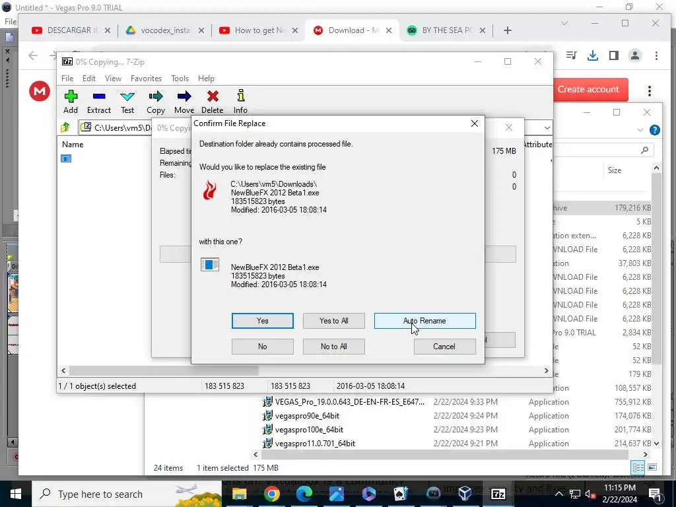676x507 pixels.
Task: Select vegaspro11.0.701_64bit file in Explorer
Action: (x=315, y=443)
